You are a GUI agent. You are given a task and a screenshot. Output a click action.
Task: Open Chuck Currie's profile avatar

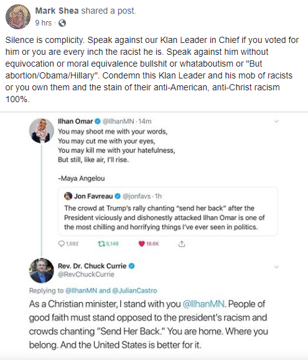click(42, 270)
